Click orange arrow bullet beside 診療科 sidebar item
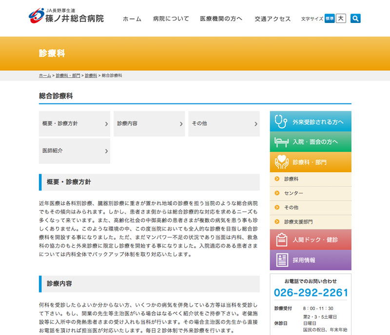Screen dimensions: 390x335 click(277, 179)
